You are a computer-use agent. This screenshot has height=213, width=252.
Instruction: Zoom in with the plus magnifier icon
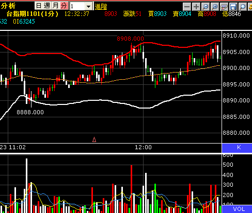tap(215, 7)
